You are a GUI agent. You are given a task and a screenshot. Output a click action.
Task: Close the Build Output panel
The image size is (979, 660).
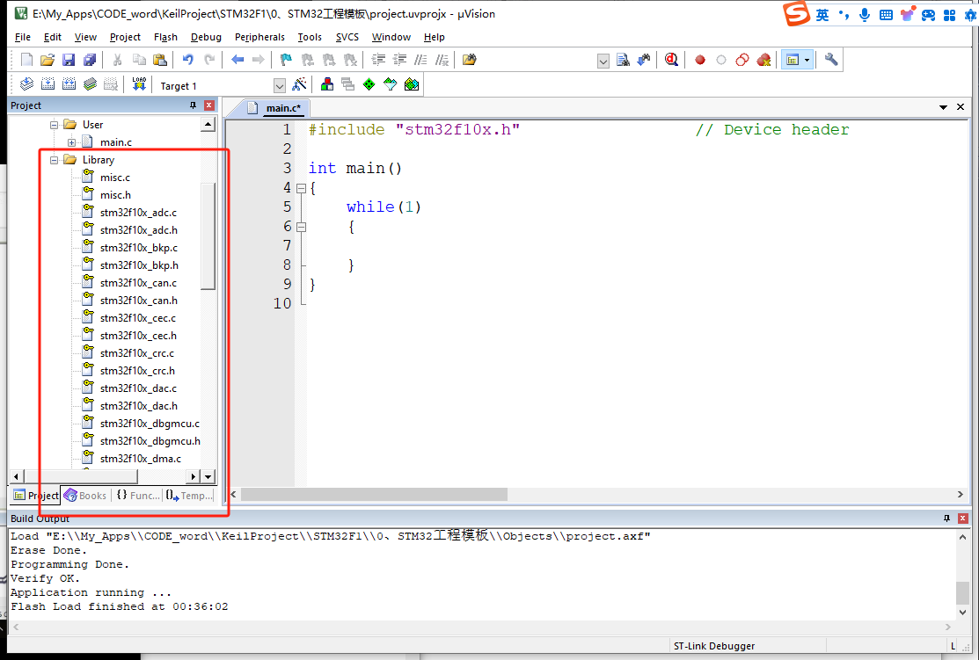963,519
